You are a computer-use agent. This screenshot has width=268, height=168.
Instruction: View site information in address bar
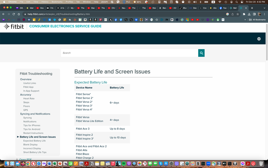click(x=25, y=14)
